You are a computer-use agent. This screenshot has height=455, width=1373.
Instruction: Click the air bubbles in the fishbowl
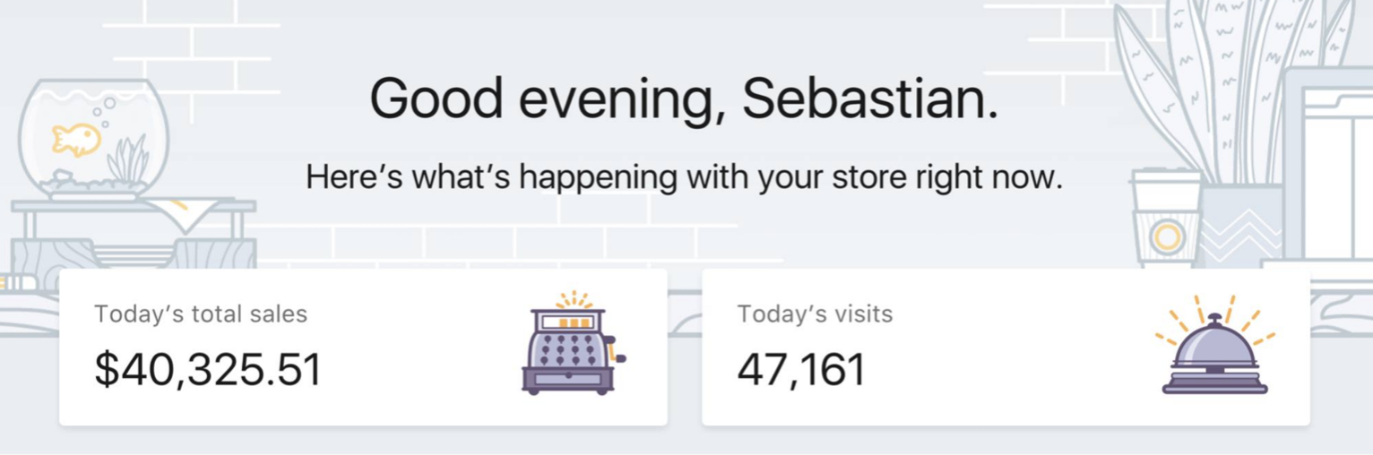(x=102, y=113)
